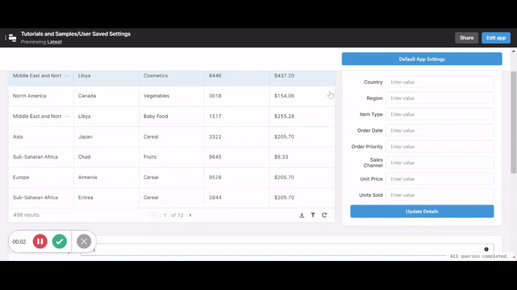Finish recording with green checkmark
The height and width of the screenshot is (290, 517).
click(59, 241)
